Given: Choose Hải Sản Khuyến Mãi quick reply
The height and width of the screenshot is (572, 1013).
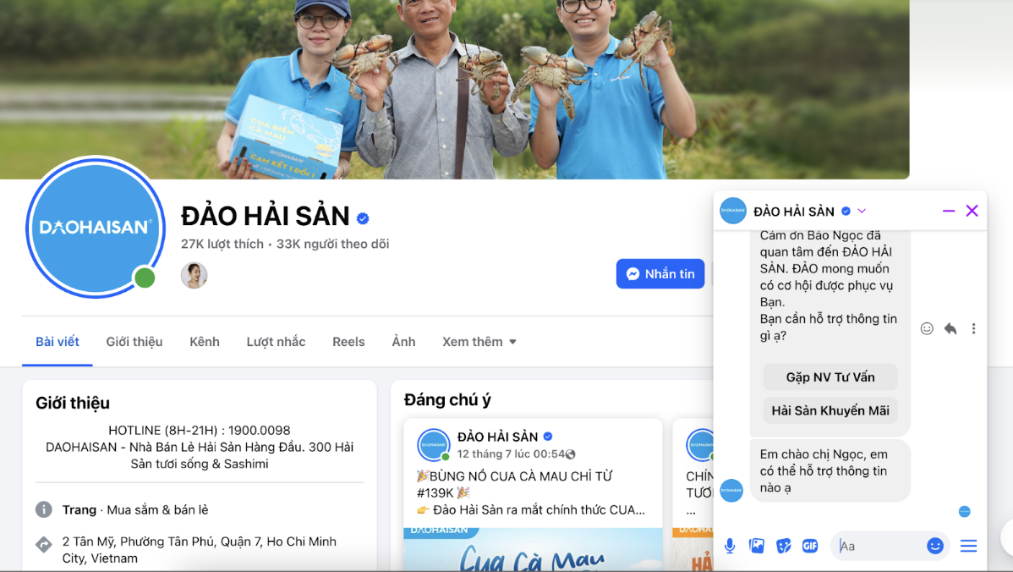Looking at the screenshot, I should pyautogui.click(x=830, y=410).
